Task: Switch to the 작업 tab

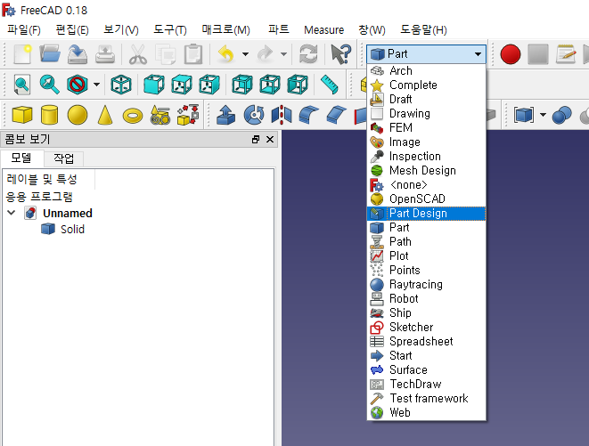Action: 63,158
